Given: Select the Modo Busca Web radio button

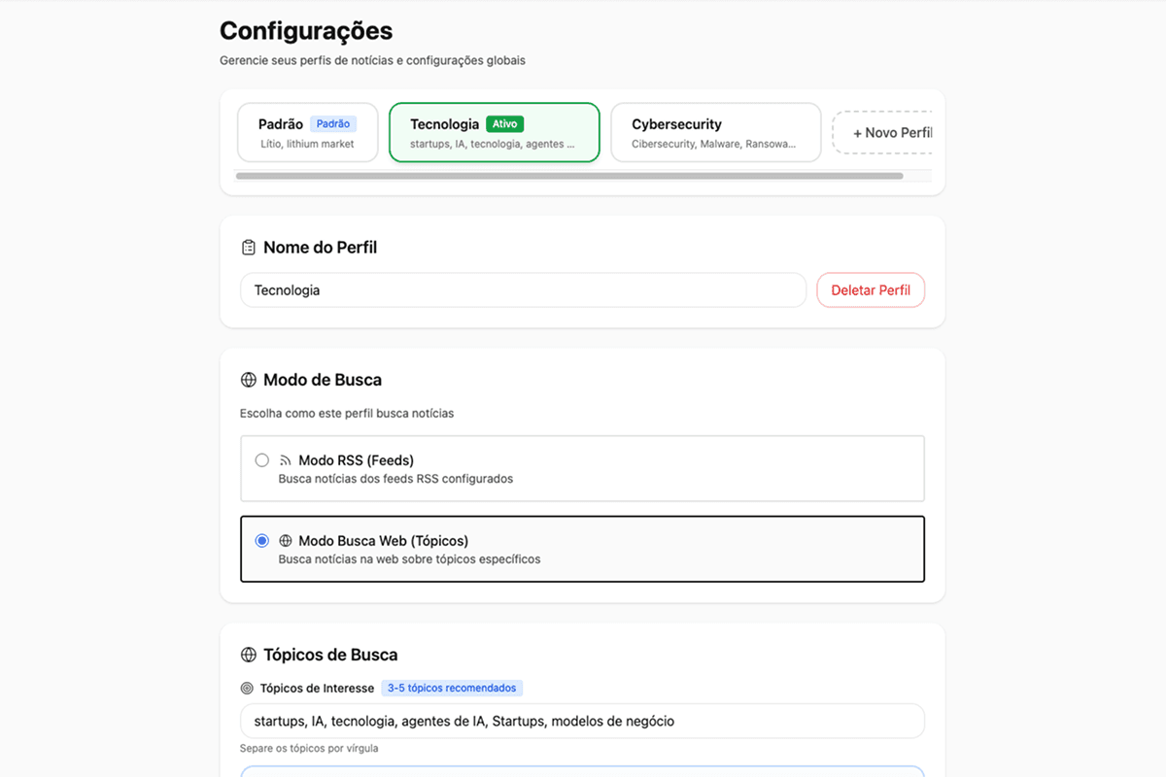Looking at the screenshot, I should pos(261,540).
